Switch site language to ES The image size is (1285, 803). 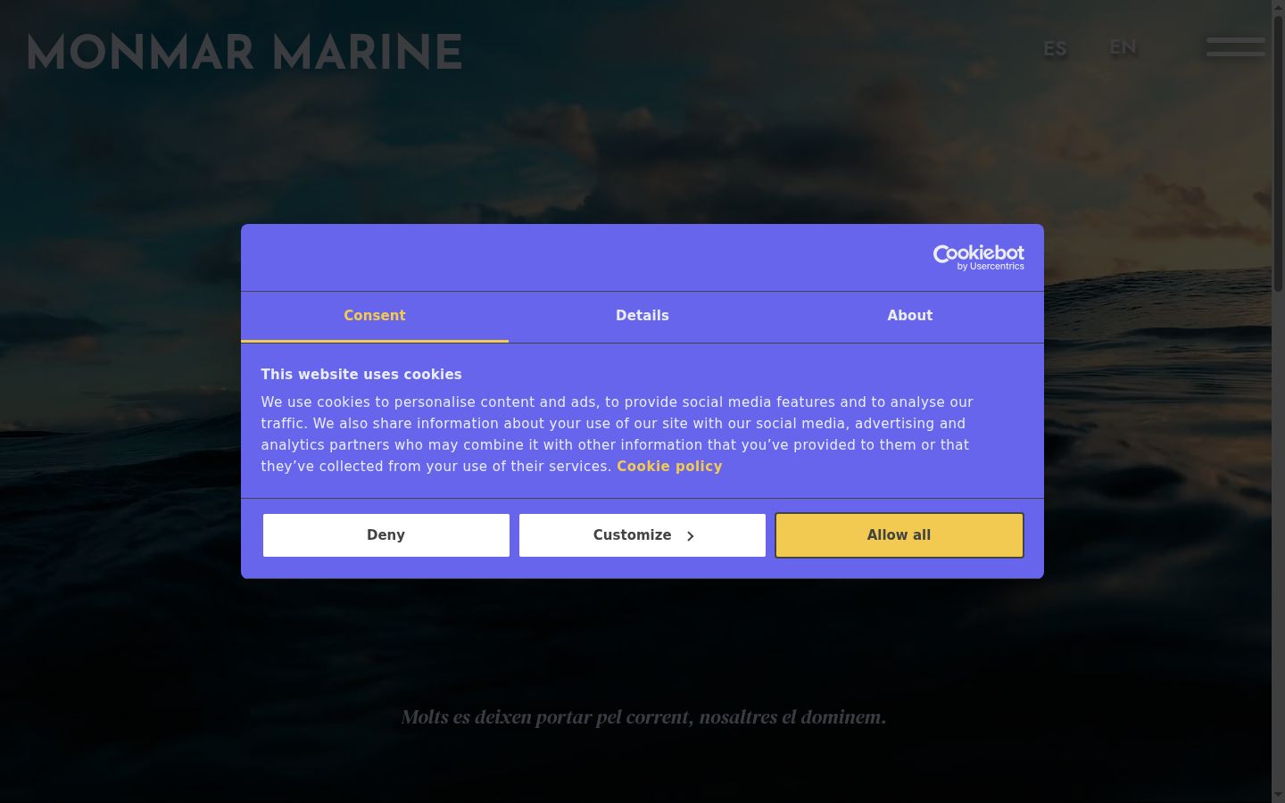[x=1055, y=49]
